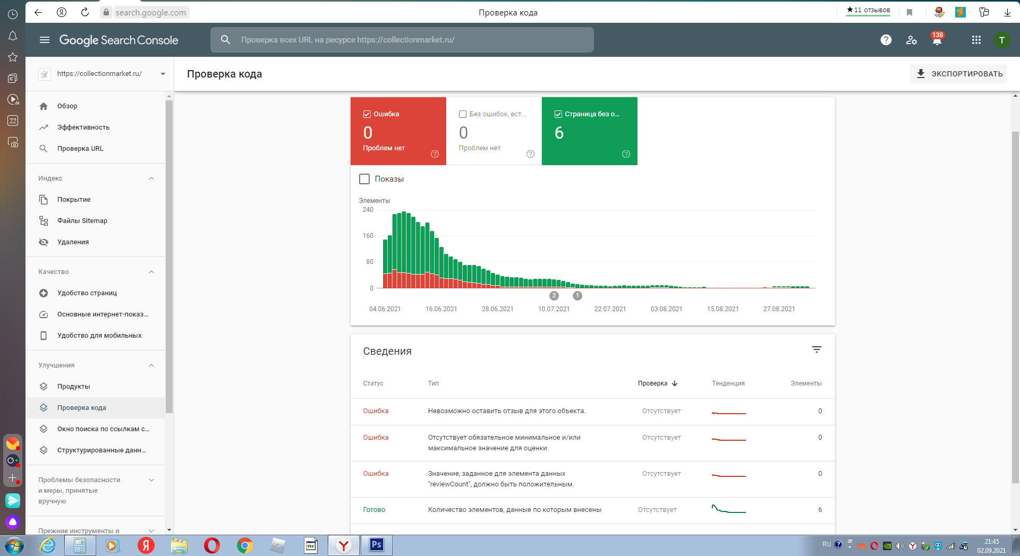Open Photoshop from the taskbar
The image size is (1020, 556).
377,545
